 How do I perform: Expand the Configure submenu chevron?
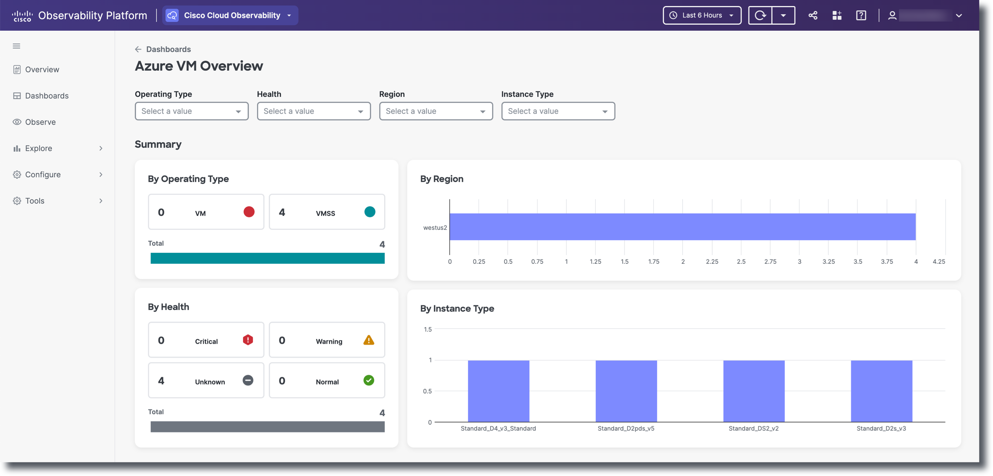coord(101,175)
